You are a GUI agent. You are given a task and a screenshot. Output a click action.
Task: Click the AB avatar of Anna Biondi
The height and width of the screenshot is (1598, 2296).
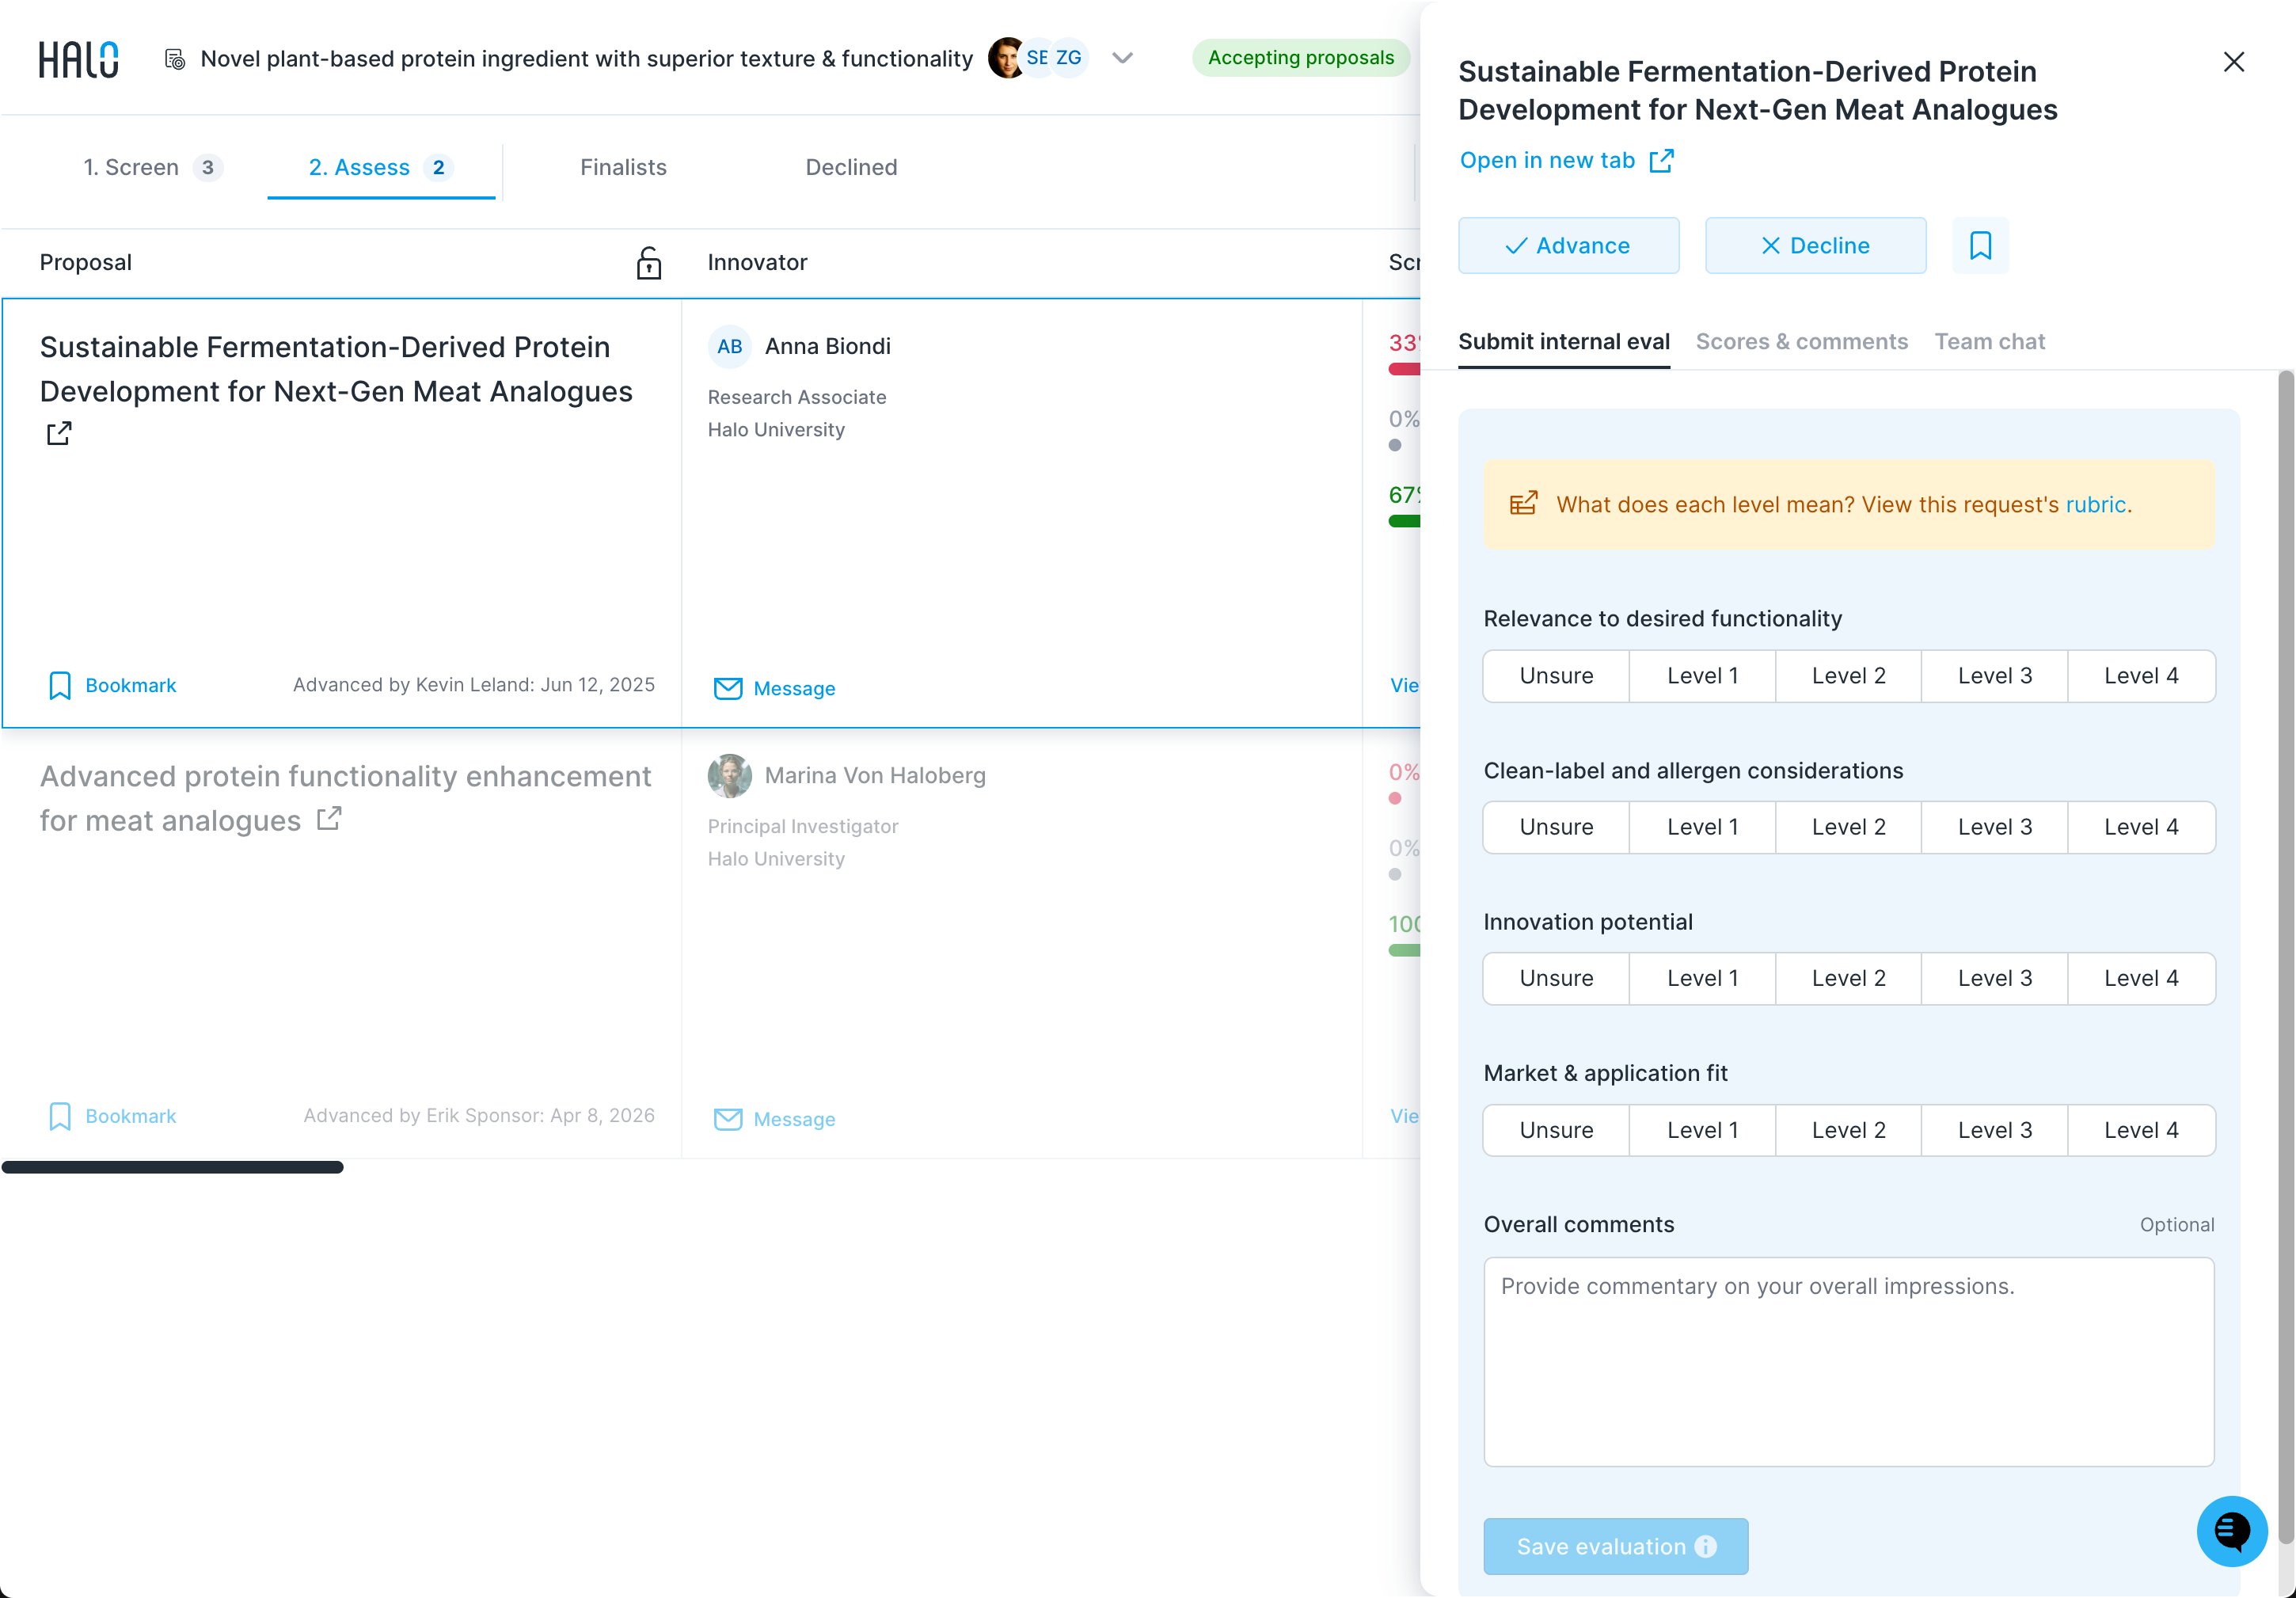click(729, 346)
